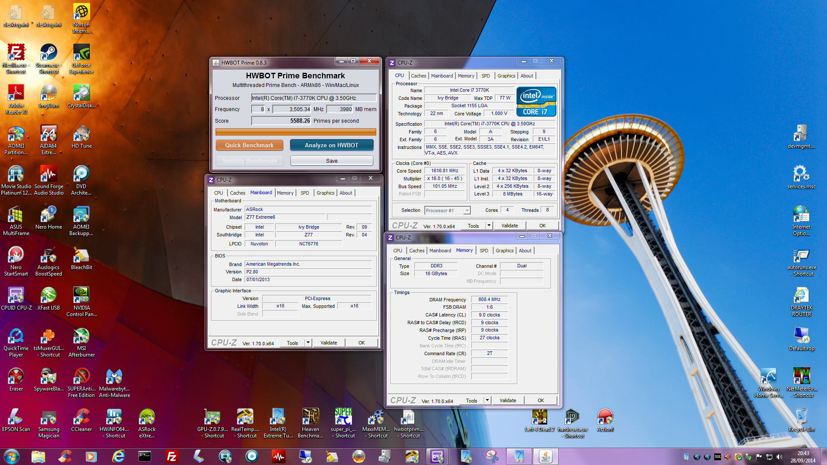Click the Core Speed 1616.81 MHz value

coord(445,170)
